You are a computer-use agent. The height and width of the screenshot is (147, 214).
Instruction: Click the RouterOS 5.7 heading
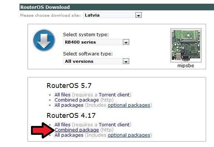(69, 86)
